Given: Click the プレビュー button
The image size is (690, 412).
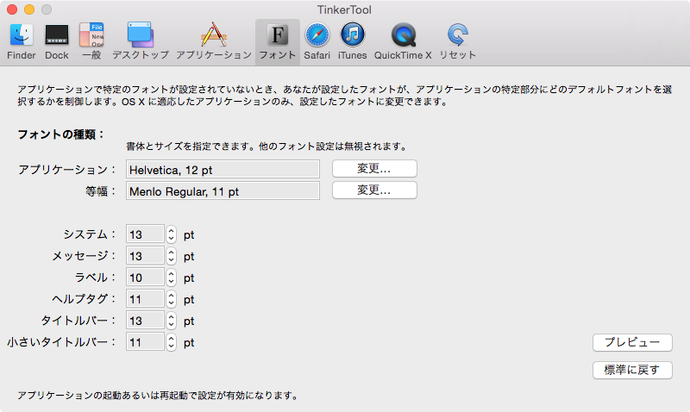Looking at the screenshot, I should pos(632,342).
